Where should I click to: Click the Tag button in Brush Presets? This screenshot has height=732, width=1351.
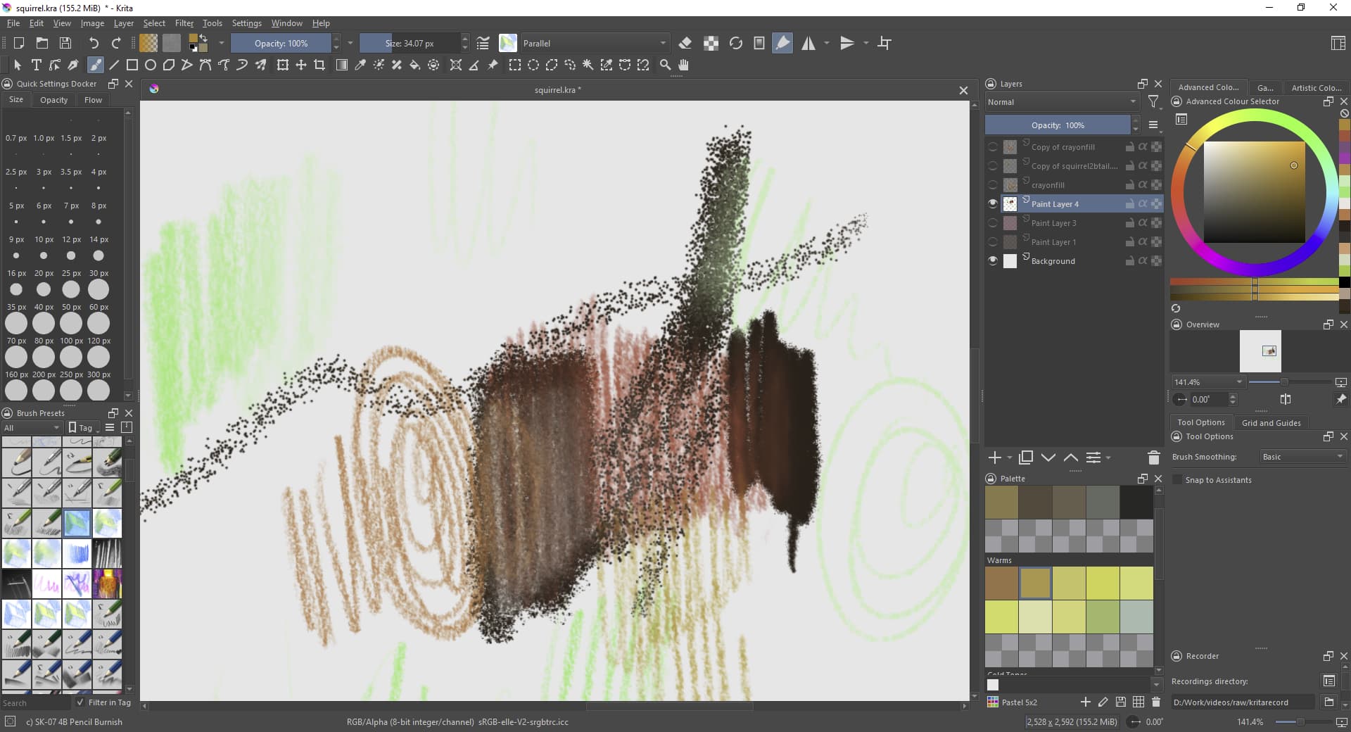tap(83, 427)
